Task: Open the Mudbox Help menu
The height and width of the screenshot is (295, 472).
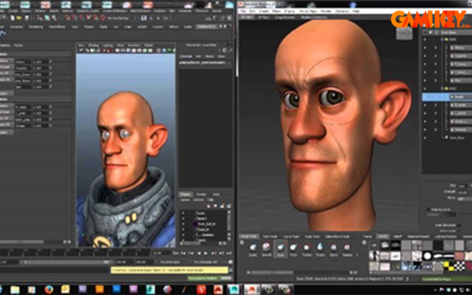Action: click(x=356, y=11)
